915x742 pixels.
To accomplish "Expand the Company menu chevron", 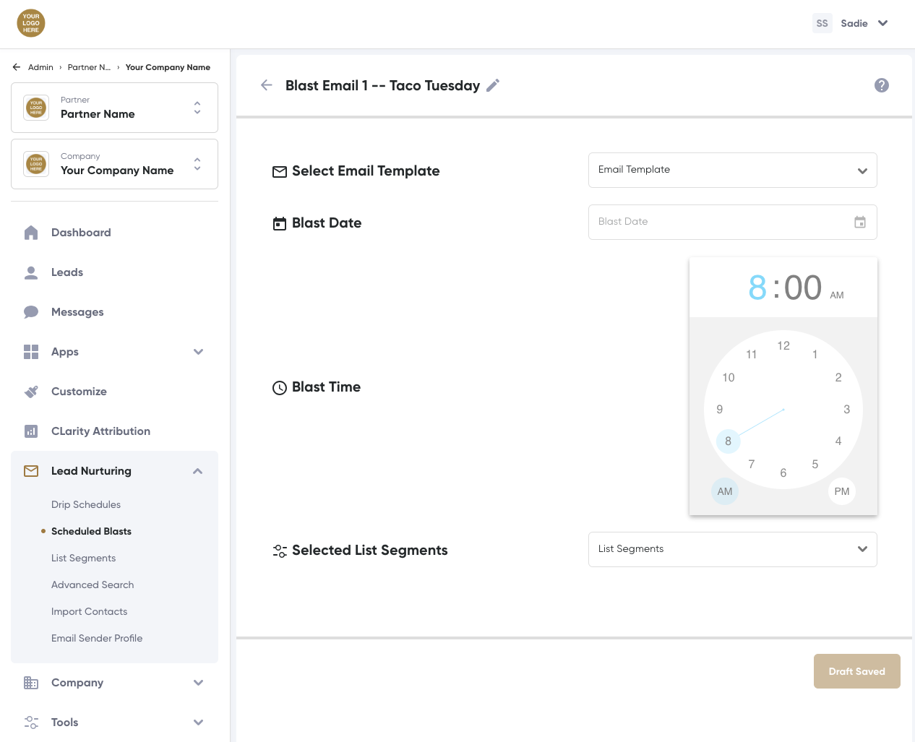I will click(x=199, y=683).
